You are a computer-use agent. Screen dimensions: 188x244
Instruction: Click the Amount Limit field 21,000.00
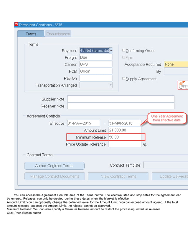pos(125,130)
